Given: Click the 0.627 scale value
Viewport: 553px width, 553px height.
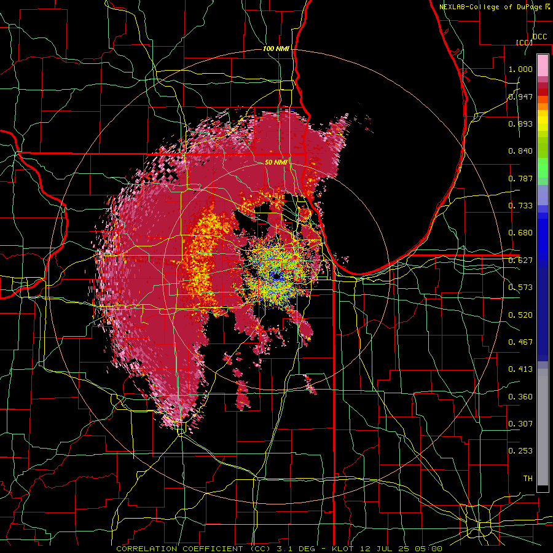Looking at the screenshot, I should click(x=520, y=260).
